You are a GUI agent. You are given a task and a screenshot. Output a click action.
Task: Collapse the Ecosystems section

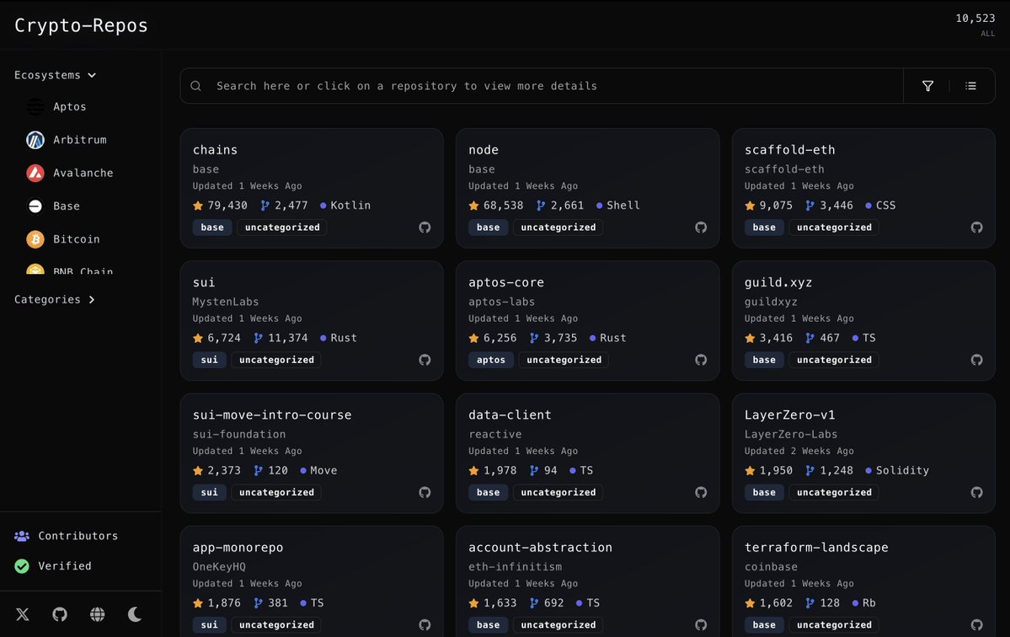coord(56,75)
